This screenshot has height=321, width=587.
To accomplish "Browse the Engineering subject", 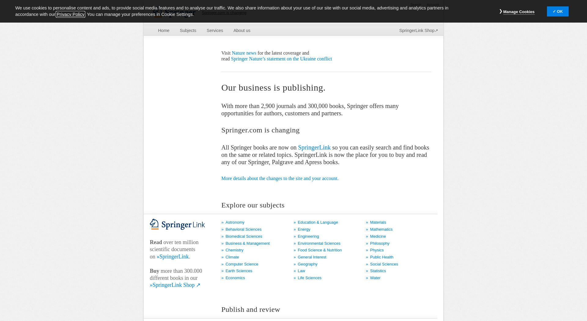I will 308,236.
